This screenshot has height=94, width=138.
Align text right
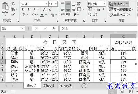click(73, 9)
